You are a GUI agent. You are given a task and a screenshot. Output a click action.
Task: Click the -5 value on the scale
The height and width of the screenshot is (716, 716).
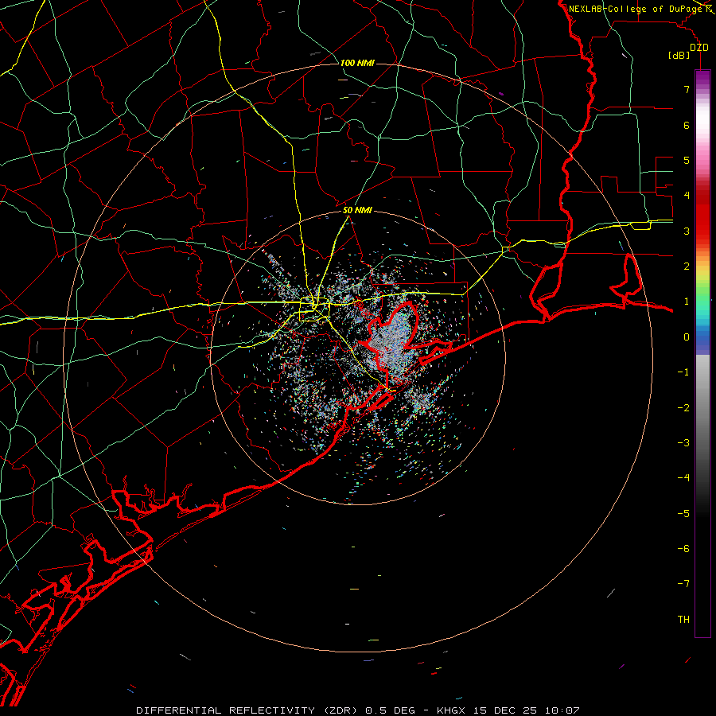[683, 514]
